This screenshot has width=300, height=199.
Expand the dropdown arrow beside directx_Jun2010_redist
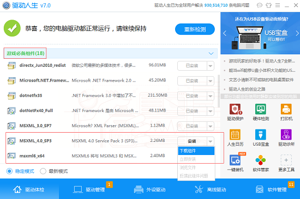click(211, 66)
